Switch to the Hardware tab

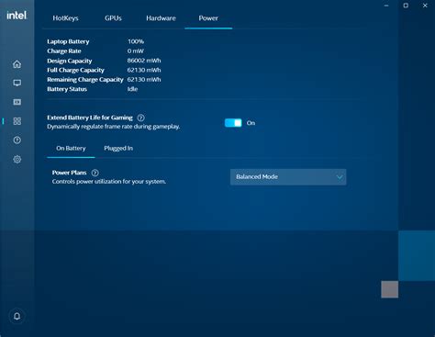161,18
